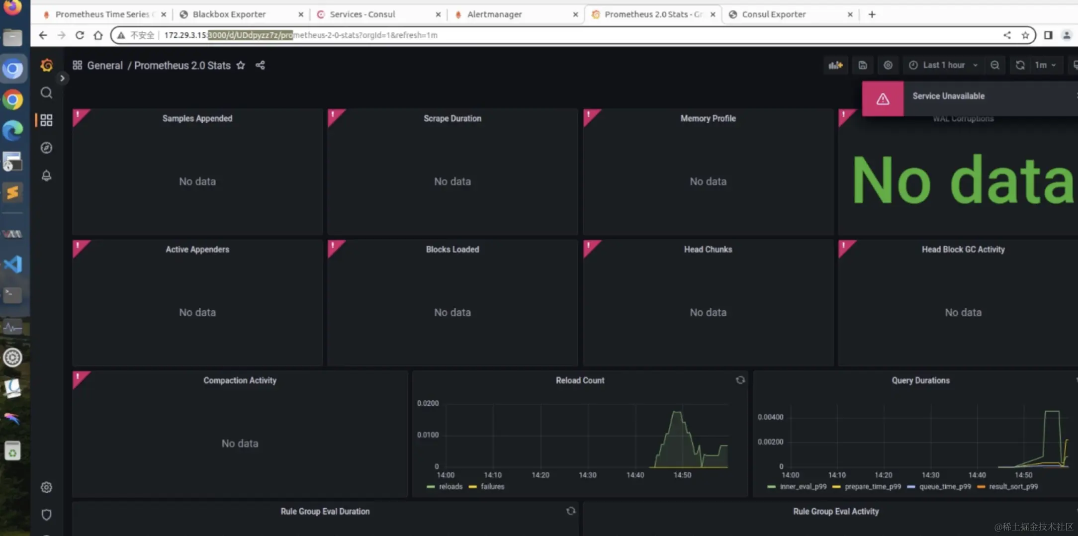This screenshot has width=1078, height=536.
Task: Open the Alerting bell icon
Action: tap(46, 176)
